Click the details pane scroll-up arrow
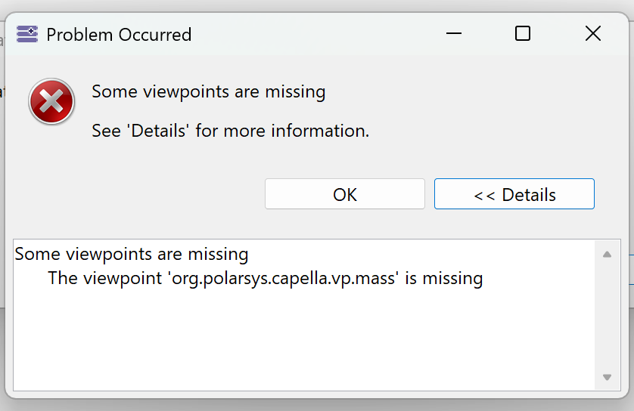Screen dimensions: 634x411 click(x=607, y=255)
